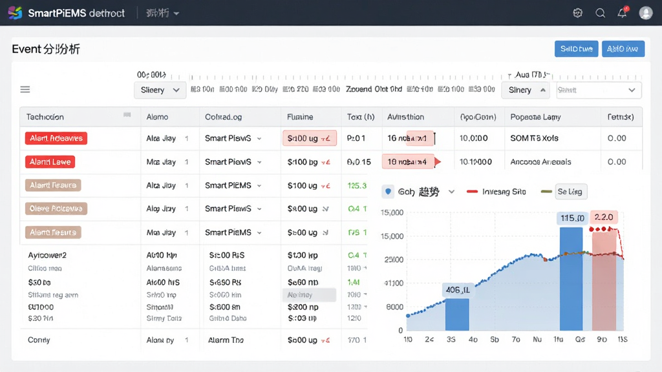Image resolution: width=662 pixels, height=372 pixels.
Task: Open the top navigation dropdown menu
Action: tap(162, 13)
